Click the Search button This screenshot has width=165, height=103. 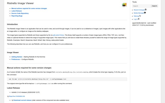pyautogui.click(x=154, y=6)
